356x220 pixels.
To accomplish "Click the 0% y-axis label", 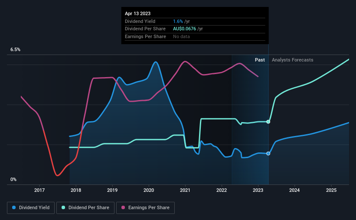I will [x=13, y=179].
